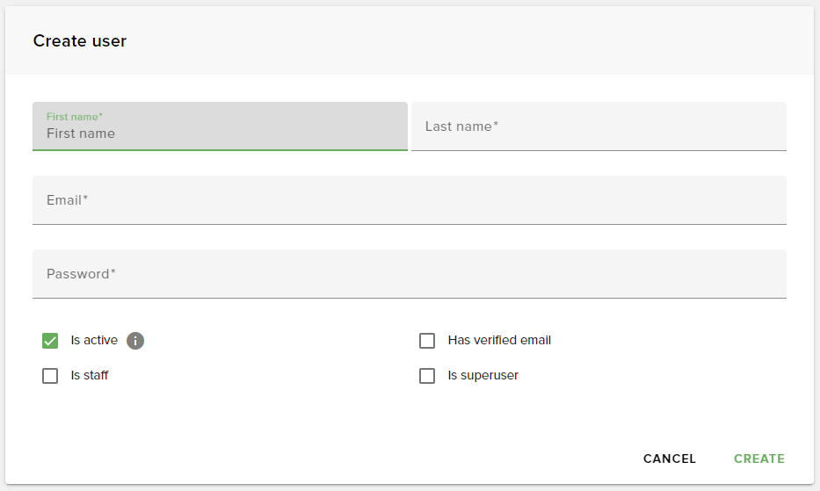Select the Email text field

tap(410, 200)
